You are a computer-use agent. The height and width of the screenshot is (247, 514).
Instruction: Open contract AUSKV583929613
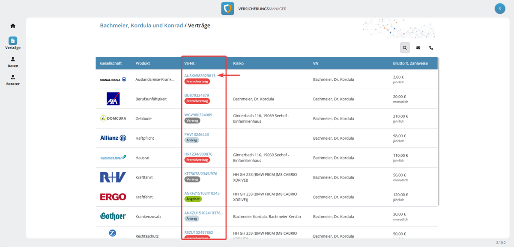pyautogui.click(x=200, y=76)
